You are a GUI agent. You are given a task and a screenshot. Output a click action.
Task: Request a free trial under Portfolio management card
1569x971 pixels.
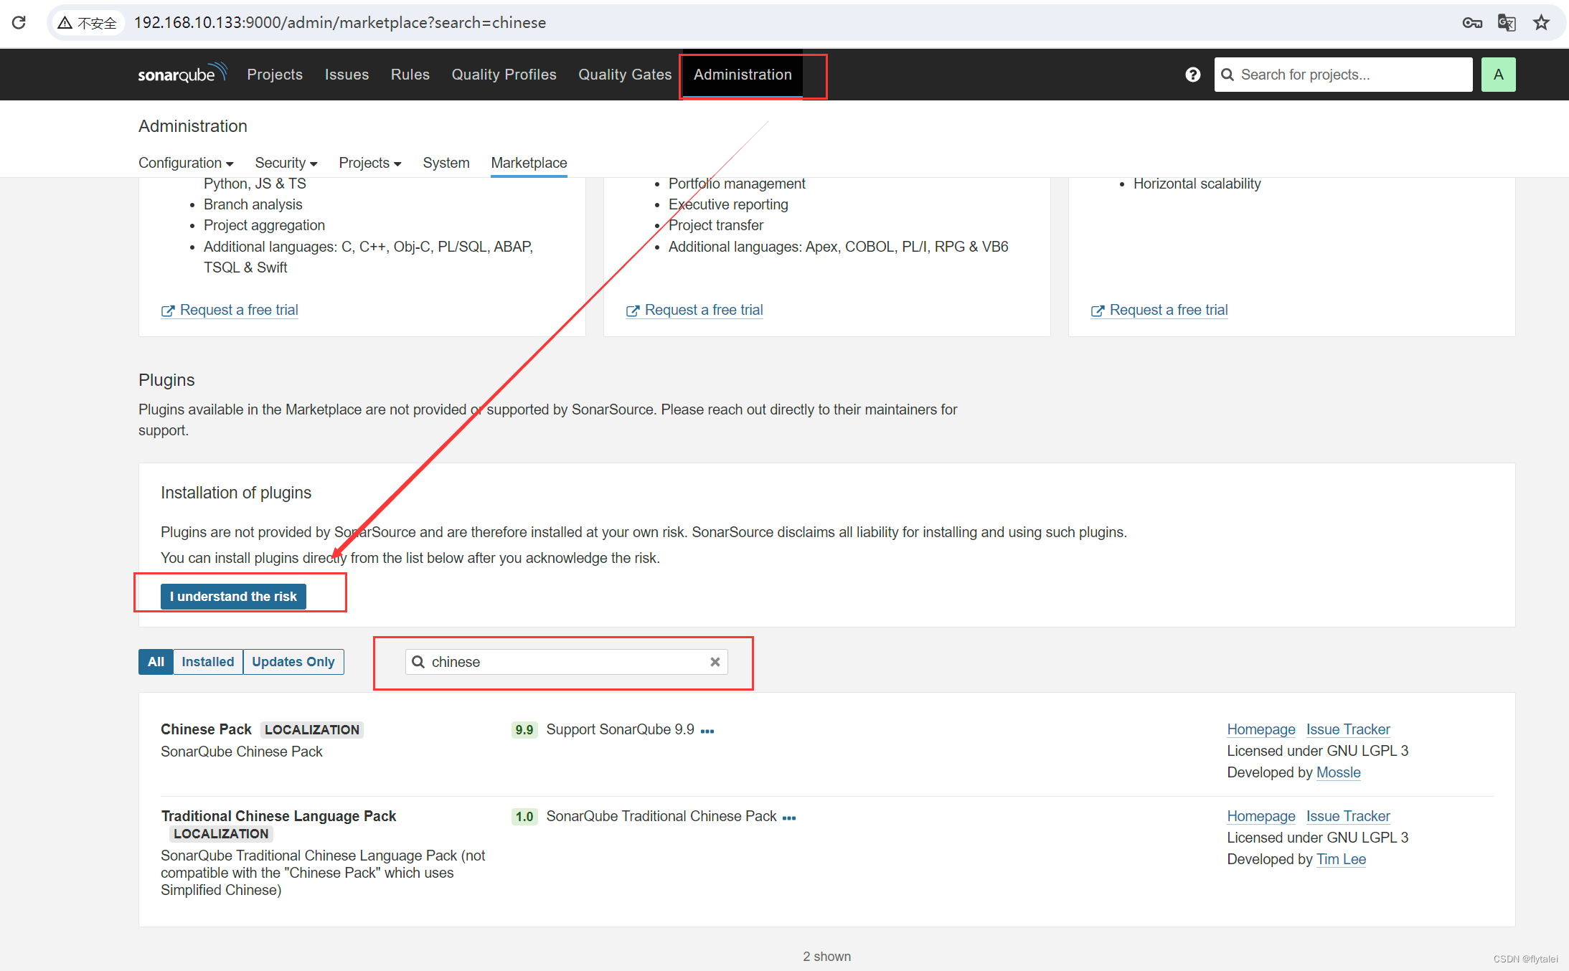695,310
